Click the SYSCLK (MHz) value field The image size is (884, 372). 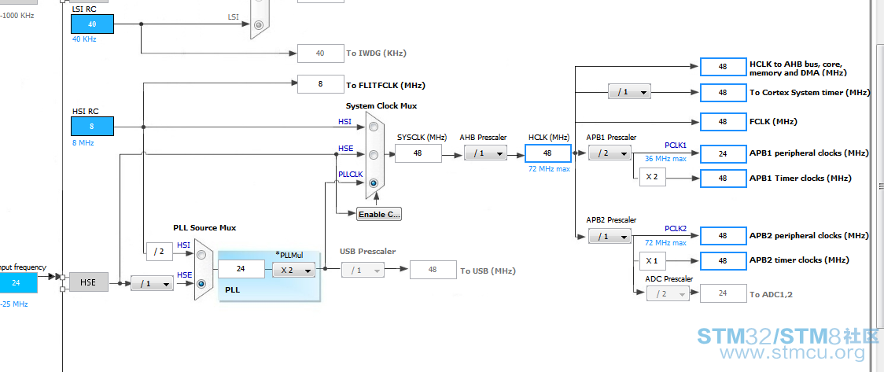coord(418,153)
